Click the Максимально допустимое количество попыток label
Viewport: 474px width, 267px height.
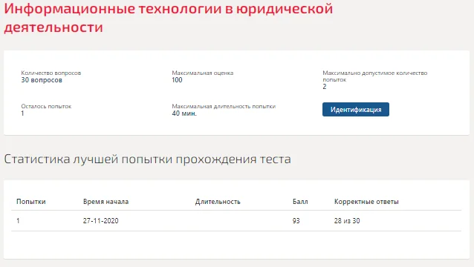pos(375,76)
